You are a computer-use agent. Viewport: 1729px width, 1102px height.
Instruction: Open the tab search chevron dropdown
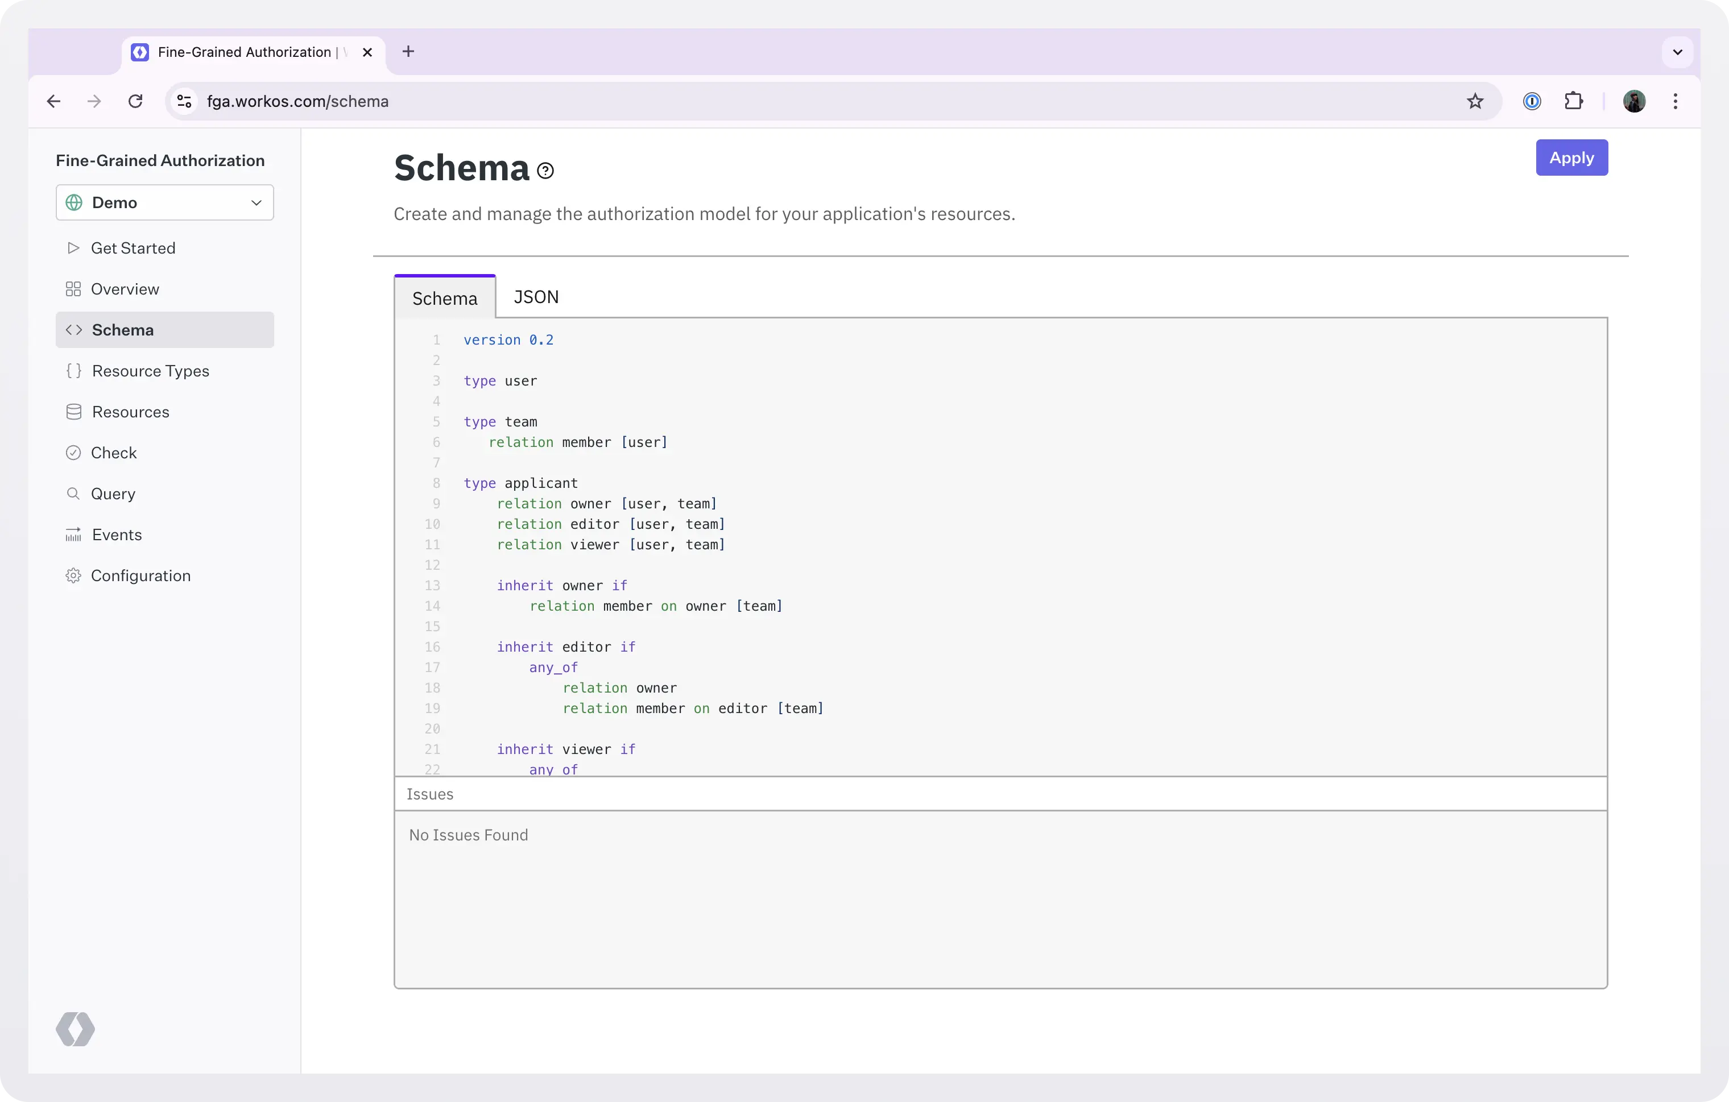click(1677, 52)
